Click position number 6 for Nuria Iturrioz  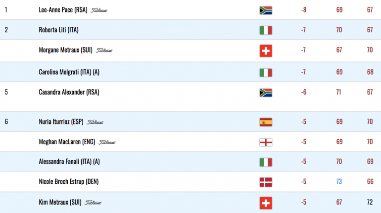tap(6, 121)
